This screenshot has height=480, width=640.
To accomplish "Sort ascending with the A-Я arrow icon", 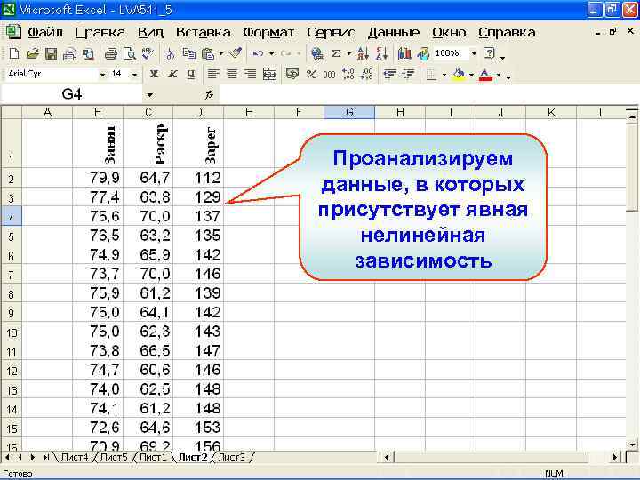I will click(x=363, y=53).
